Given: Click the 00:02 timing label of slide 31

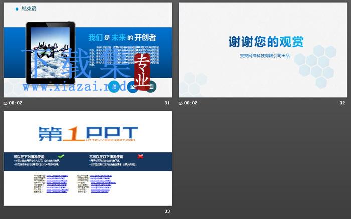Looking at the screenshot, I should [x=16, y=103].
